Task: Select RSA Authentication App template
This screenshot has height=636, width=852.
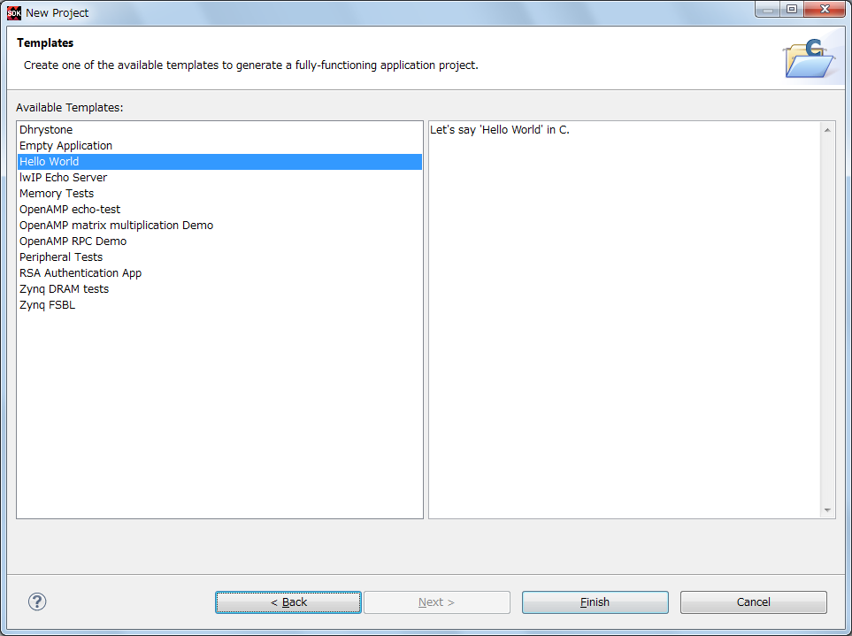Action: pyautogui.click(x=81, y=273)
